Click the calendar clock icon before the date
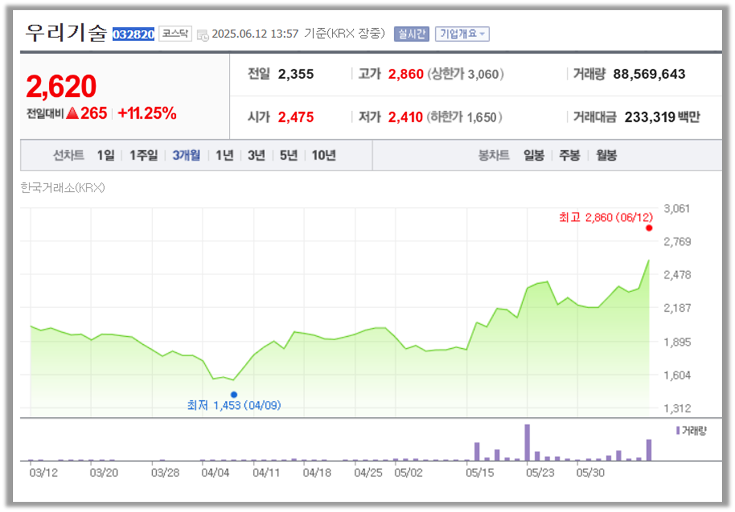 coord(203,35)
